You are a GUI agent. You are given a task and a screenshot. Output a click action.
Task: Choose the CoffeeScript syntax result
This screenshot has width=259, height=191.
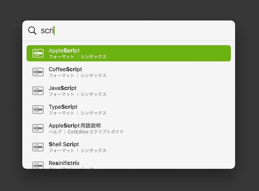point(129,72)
